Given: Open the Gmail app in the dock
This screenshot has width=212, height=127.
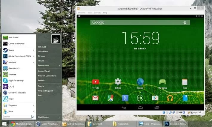Looking at the screenshot, I should click(95, 98).
